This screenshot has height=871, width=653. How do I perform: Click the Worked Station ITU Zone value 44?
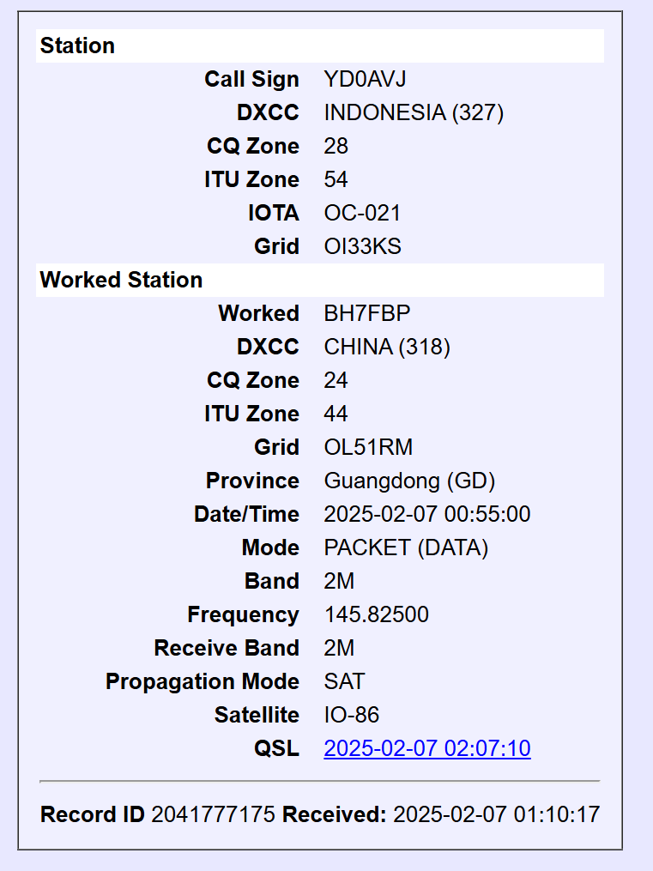336,414
